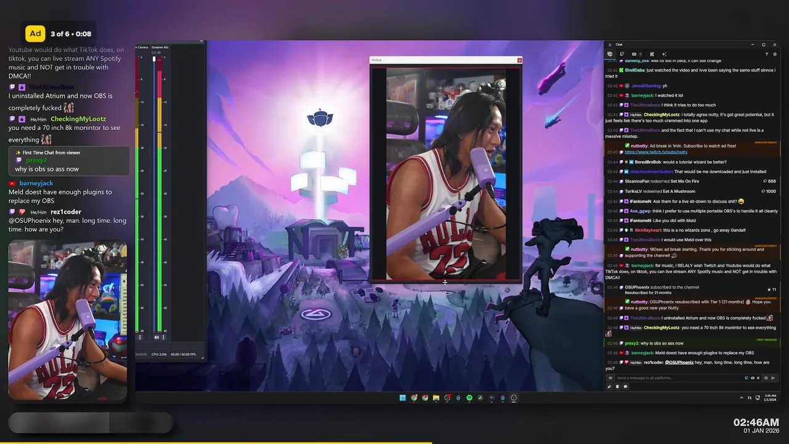Click the Ad 3 of 6 badge
The width and height of the screenshot is (789, 444).
pyautogui.click(x=59, y=34)
